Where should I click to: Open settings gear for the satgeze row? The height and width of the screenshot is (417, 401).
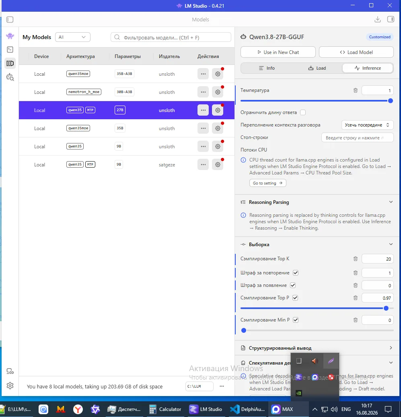(x=218, y=165)
